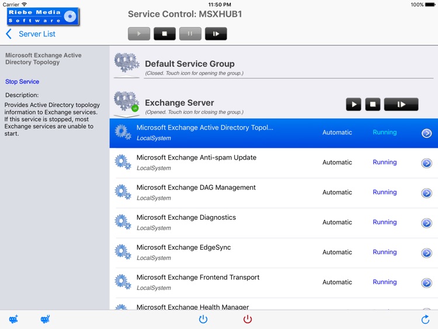
Task: Tap the Riebe Media Software logo
Action: [43, 16]
